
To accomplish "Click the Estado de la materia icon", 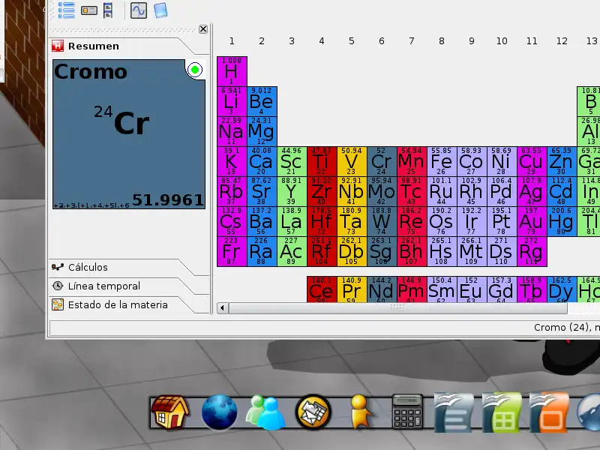I will click(59, 304).
